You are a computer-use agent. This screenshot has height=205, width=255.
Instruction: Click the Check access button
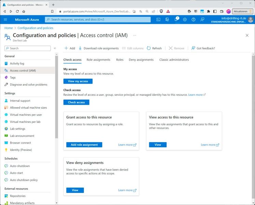click(x=76, y=102)
